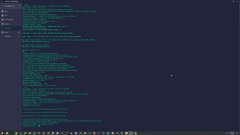Click the account avatar at sidebar top
The width and height of the screenshot is (240, 135).
tap(3, 6)
